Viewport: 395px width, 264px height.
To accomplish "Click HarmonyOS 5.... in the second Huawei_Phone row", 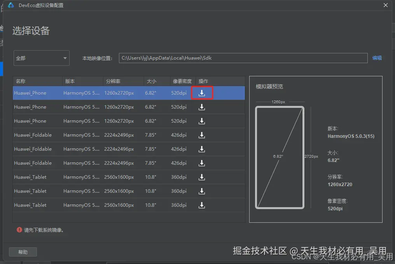I will point(81,107).
